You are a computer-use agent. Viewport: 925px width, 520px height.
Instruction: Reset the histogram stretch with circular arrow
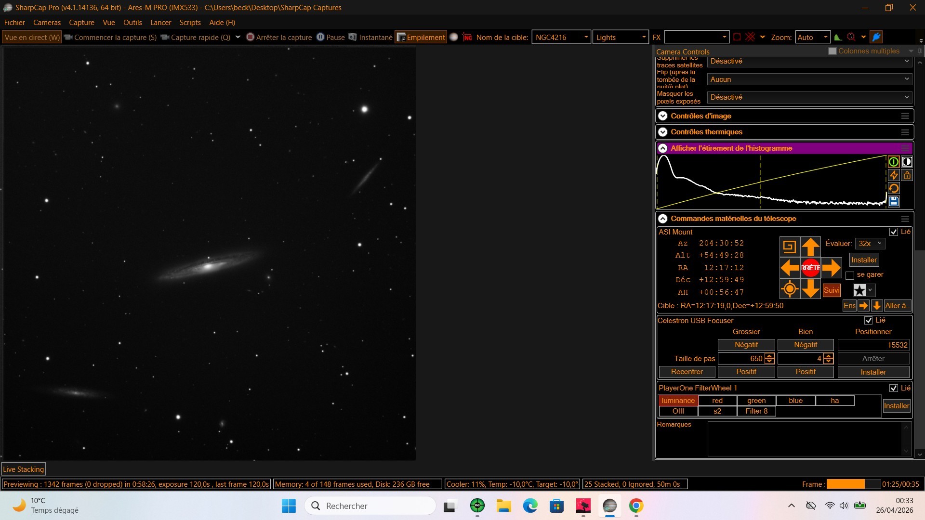pos(894,188)
